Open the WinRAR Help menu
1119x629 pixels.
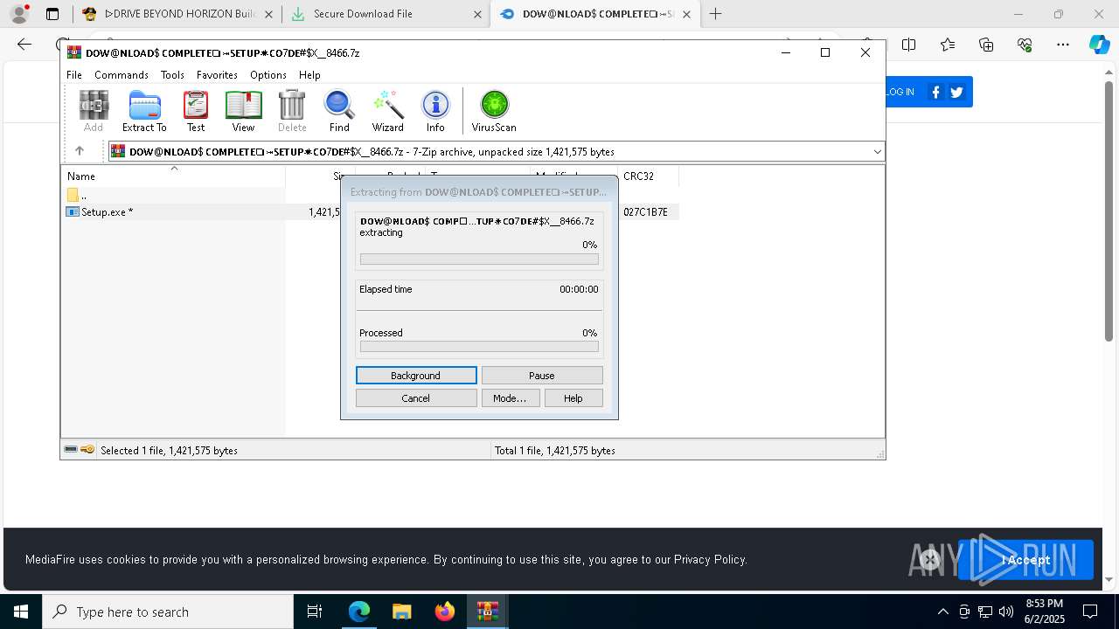309,75
